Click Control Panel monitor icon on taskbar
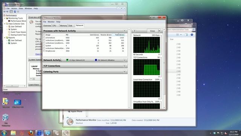This screenshot has height=136, width=241. pyautogui.click(x=48, y=133)
